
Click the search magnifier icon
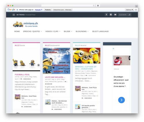(130, 15)
